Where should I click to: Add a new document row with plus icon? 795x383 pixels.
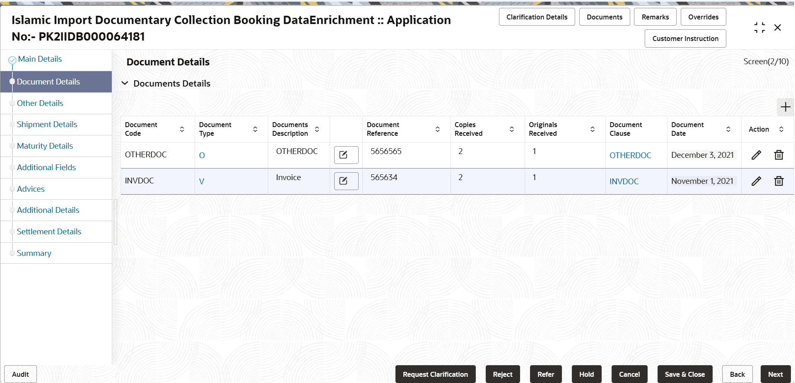[785, 107]
